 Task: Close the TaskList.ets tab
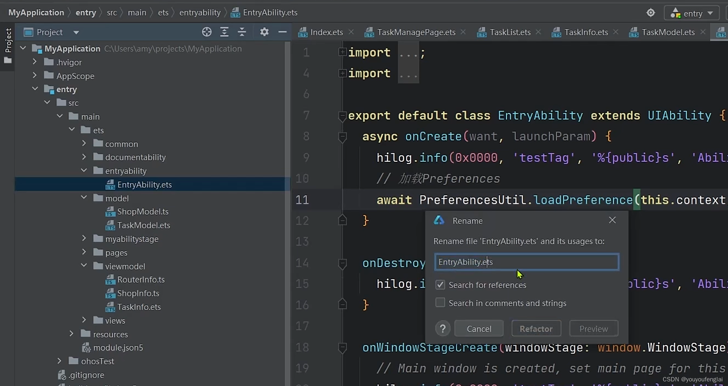[x=538, y=32]
